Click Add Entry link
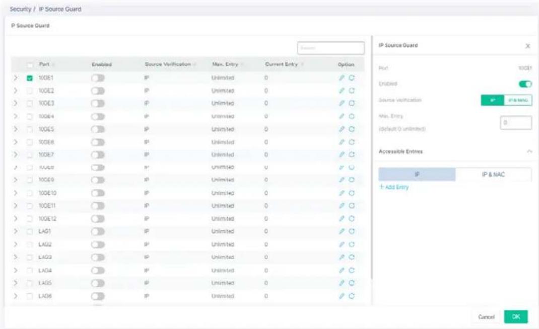Screen dimensions: 539x329 [394, 187]
